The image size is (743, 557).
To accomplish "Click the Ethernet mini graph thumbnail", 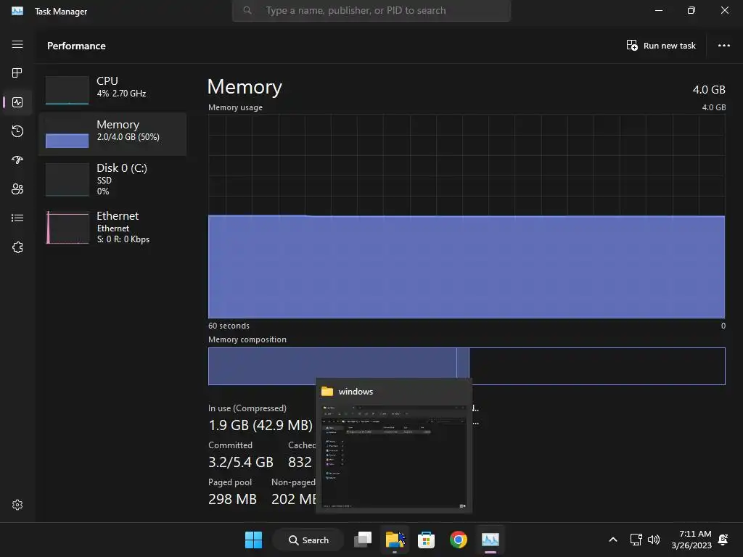I will coord(67,228).
